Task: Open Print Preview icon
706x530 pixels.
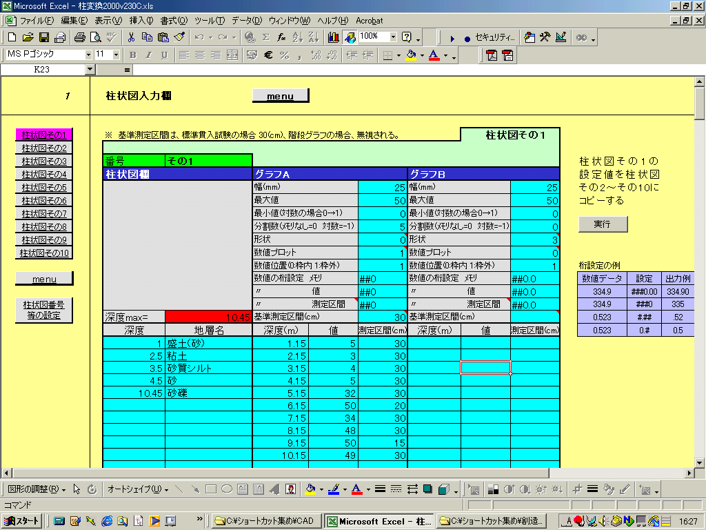Action: point(95,37)
